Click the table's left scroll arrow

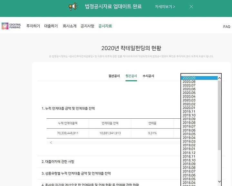point(51,143)
